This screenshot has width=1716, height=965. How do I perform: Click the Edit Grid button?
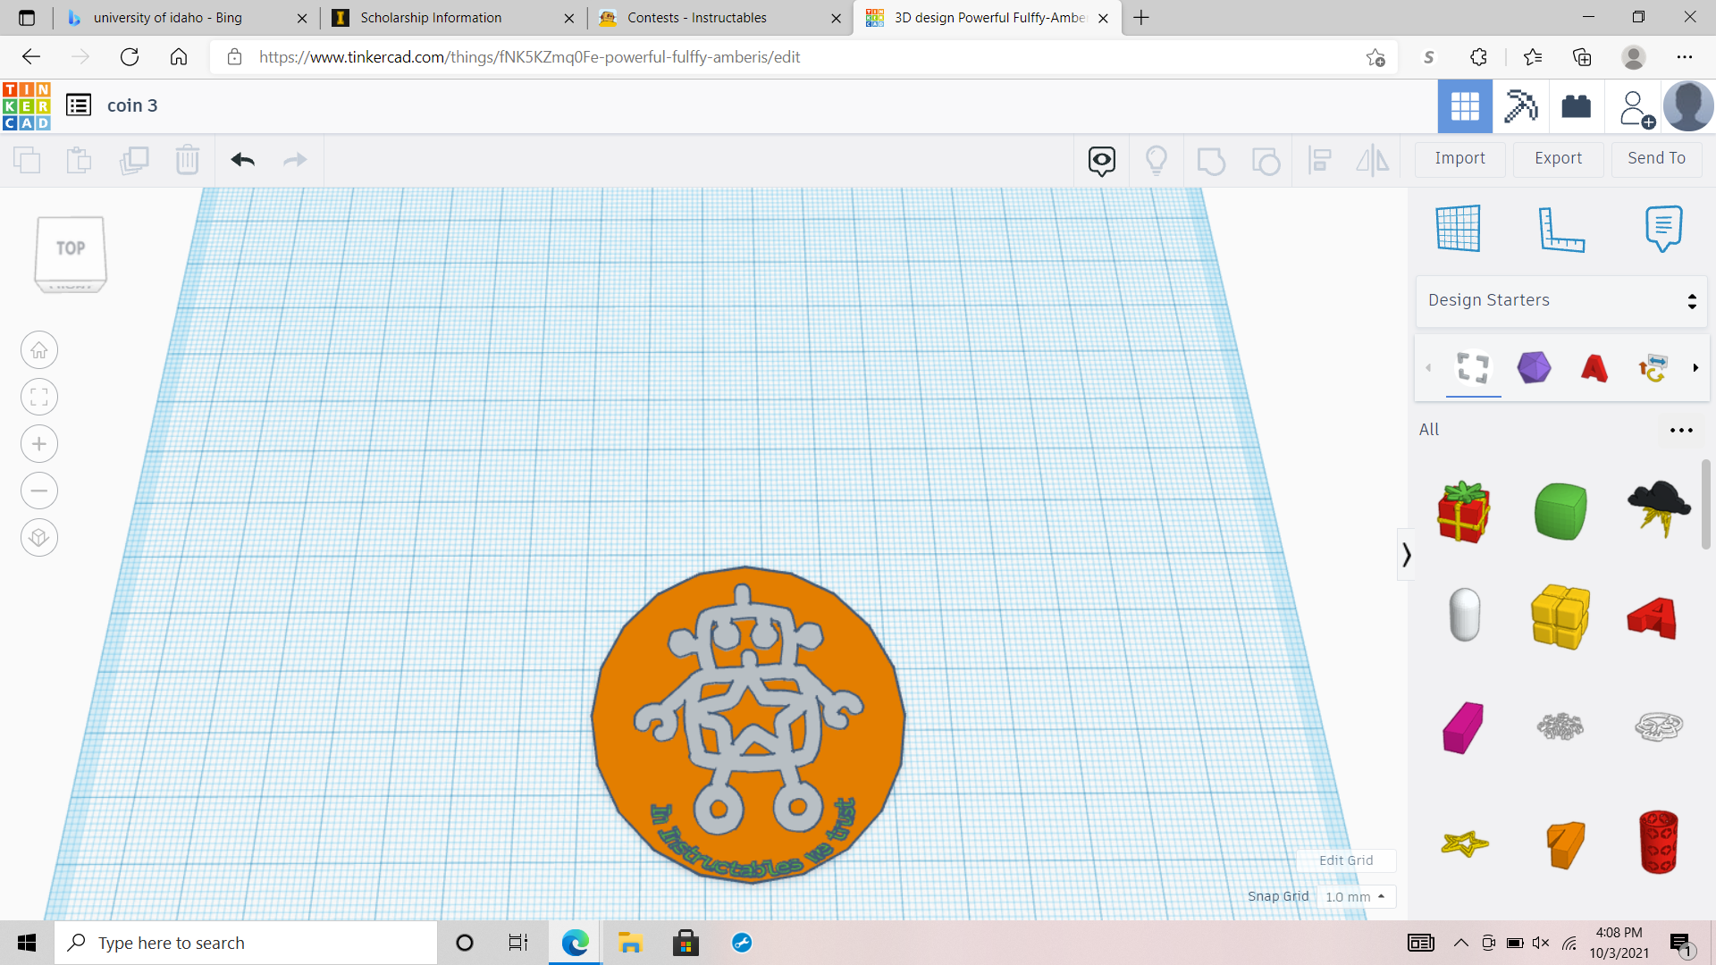[x=1346, y=860]
